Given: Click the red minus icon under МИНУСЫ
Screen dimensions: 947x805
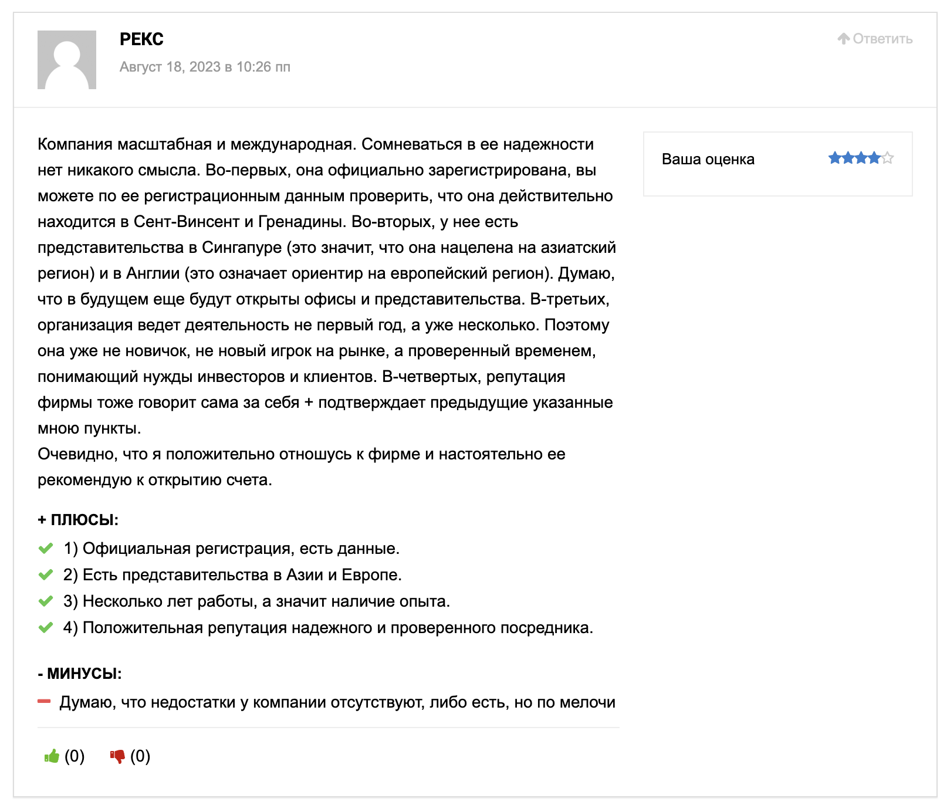Looking at the screenshot, I should (44, 701).
